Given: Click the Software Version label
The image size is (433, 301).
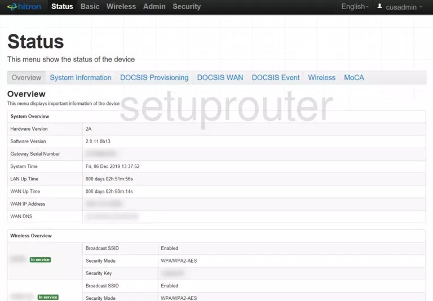Looking at the screenshot, I should point(28,141).
